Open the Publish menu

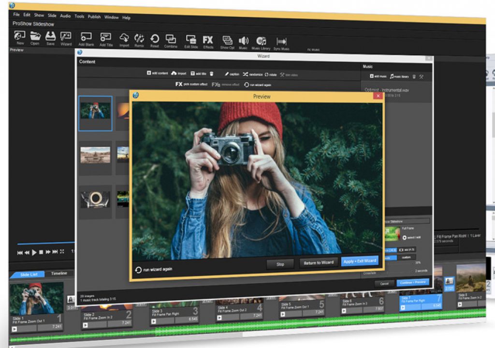coord(94,16)
